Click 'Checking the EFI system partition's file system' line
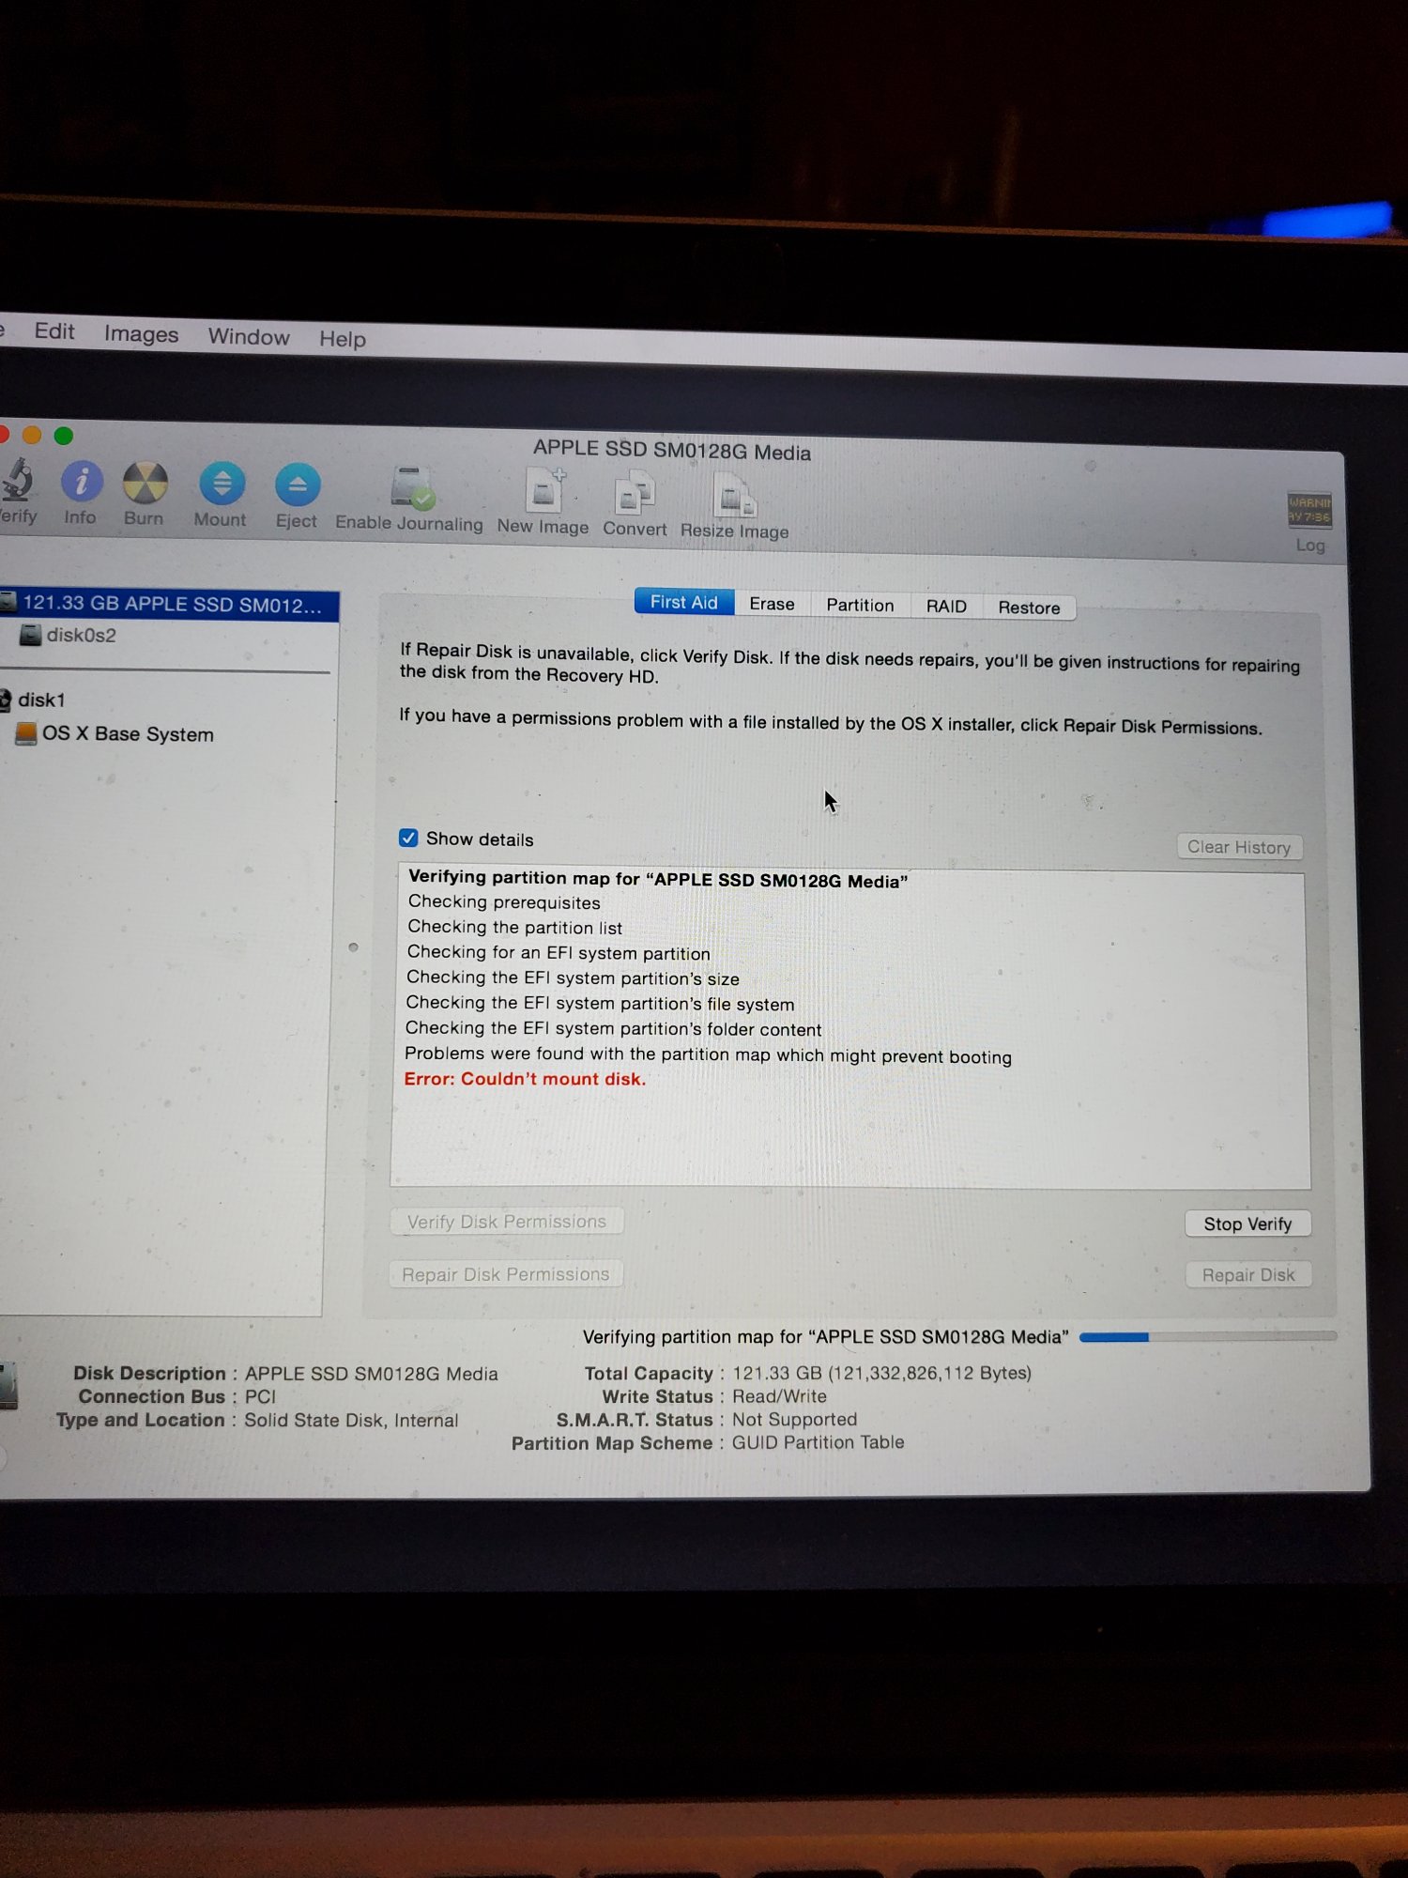The width and height of the screenshot is (1408, 1878). (600, 1003)
